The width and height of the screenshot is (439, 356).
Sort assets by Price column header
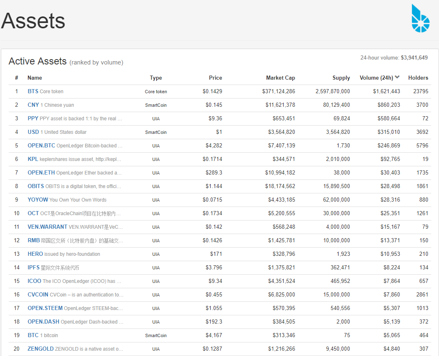coord(215,78)
